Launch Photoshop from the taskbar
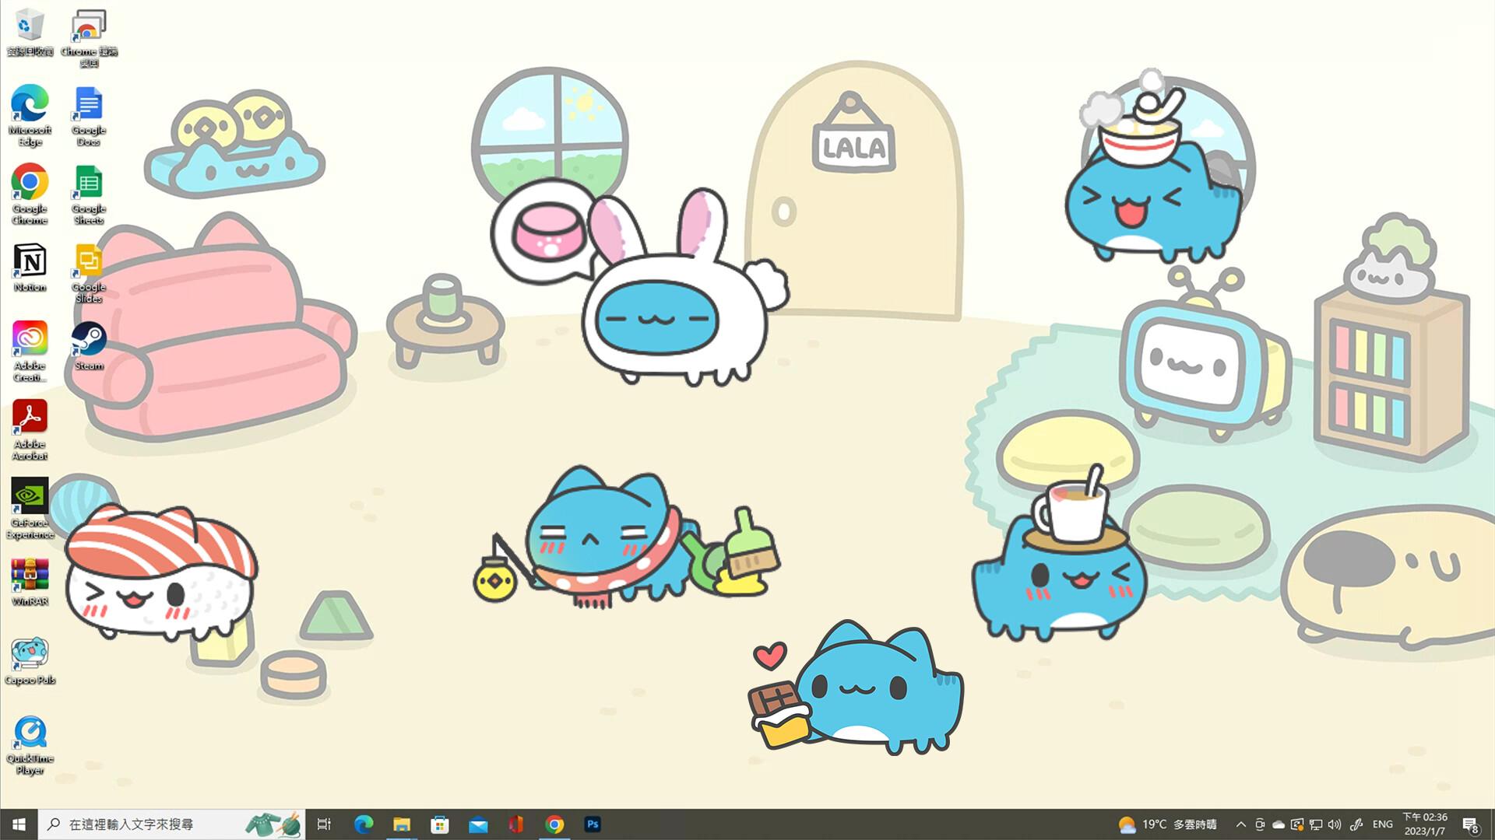 [x=593, y=824]
